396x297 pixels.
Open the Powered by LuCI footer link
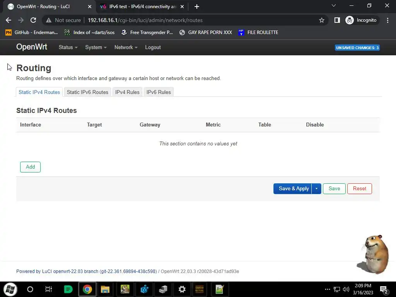pyautogui.click(x=87, y=271)
